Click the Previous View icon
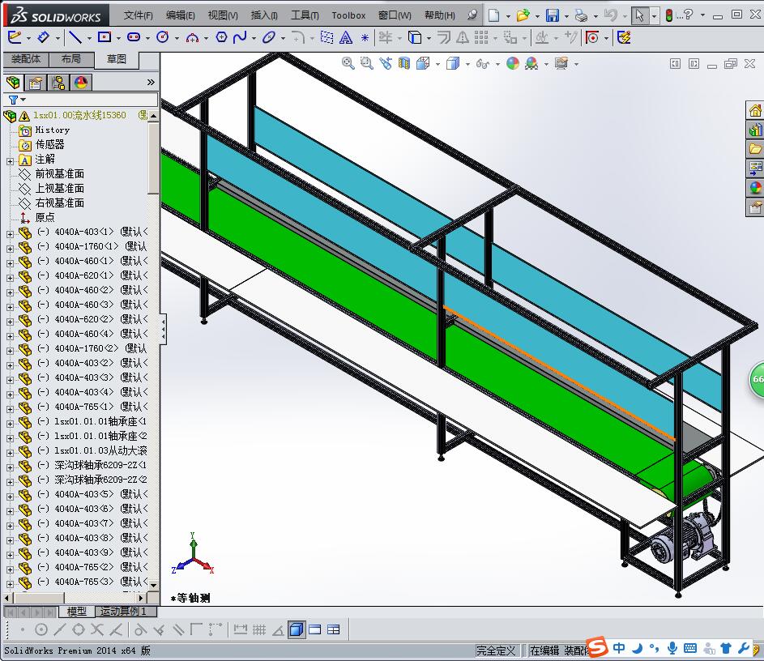The width and height of the screenshot is (764, 661). click(x=386, y=63)
